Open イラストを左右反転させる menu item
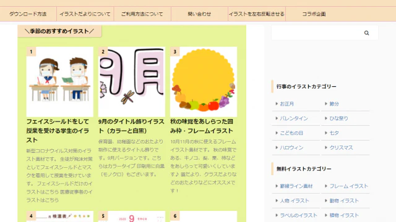The image size is (396, 222). pos(257,14)
